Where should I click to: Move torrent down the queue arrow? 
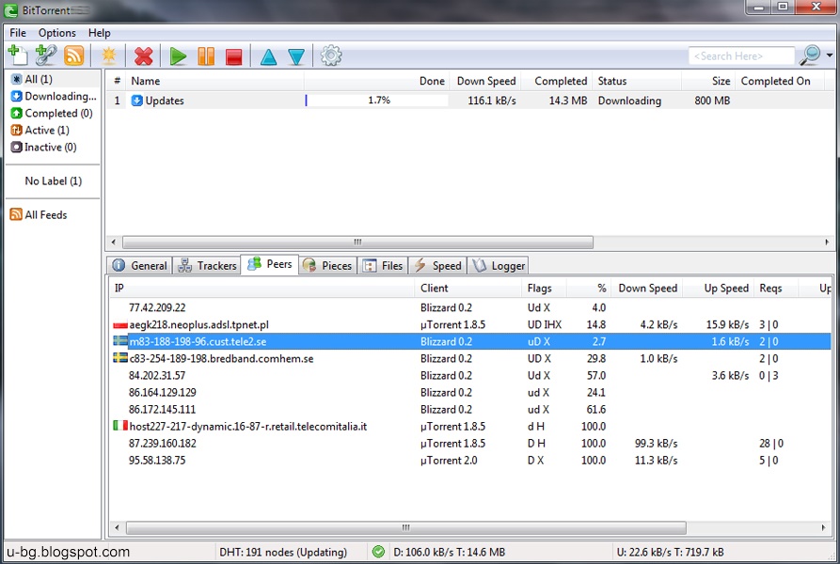pos(296,56)
